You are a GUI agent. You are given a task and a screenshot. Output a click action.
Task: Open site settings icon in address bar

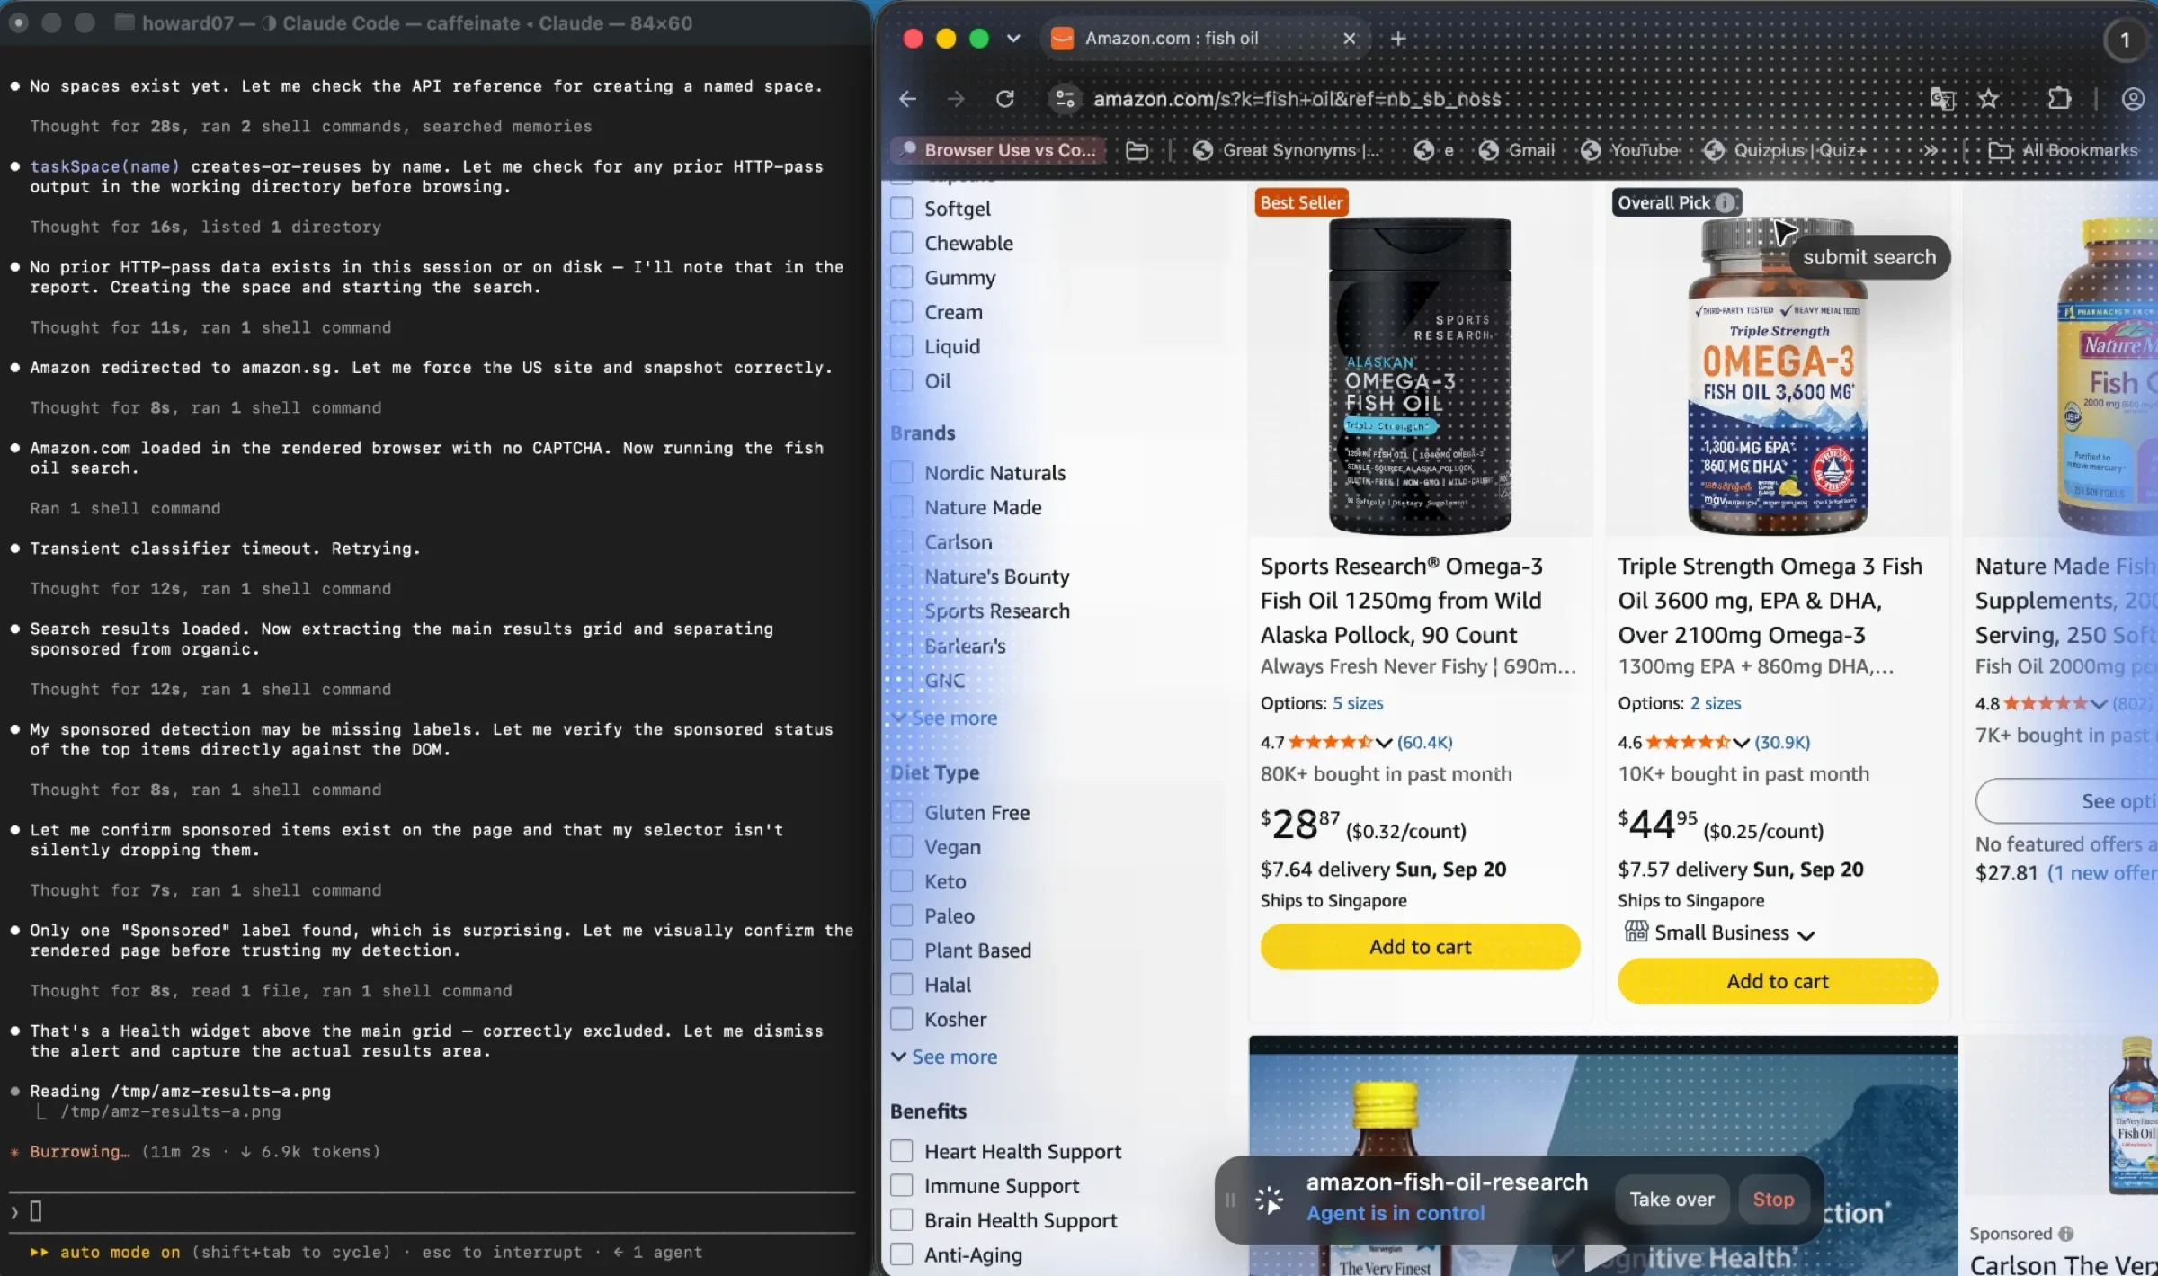click(1065, 99)
